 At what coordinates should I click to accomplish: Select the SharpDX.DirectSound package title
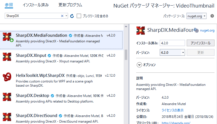[x=36, y=116]
